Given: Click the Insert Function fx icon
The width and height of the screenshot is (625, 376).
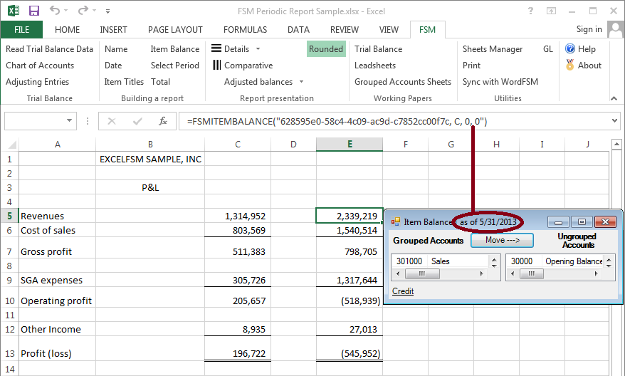Looking at the screenshot, I should click(x=162, y=121).
